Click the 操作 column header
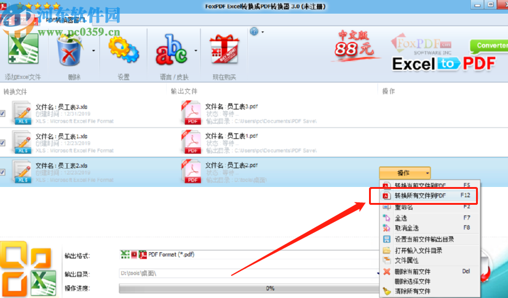 coord(389,91)
